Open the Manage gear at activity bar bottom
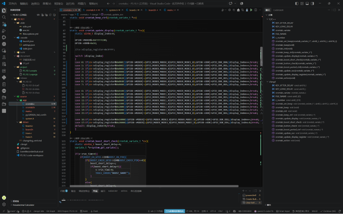343x214 pixels. pyautogui.click(x=4, y=205)
